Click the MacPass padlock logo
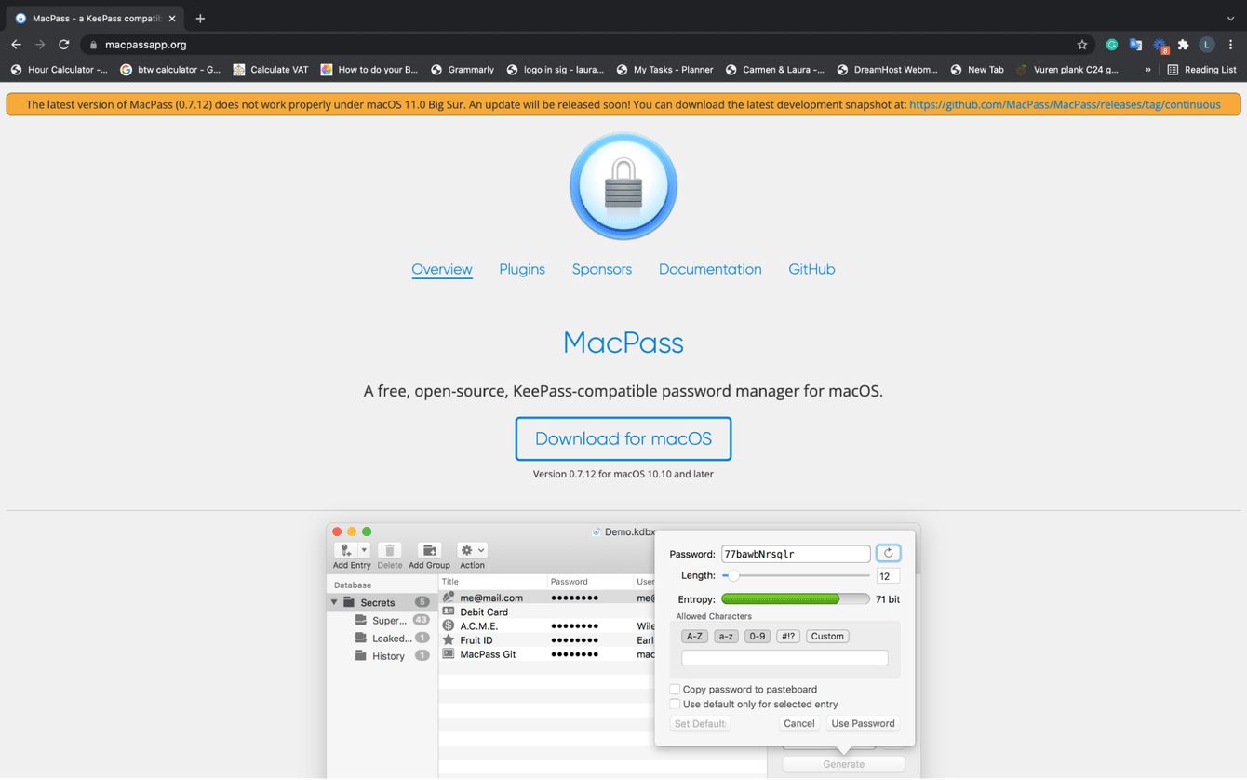This screenshot has width=1247, height=780. coord(623,186)
